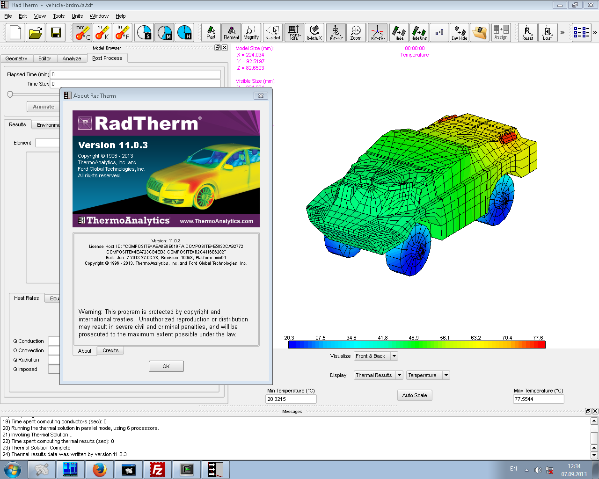Set time units to seconds
This screenshot has height=479, width=599.
(x=144, y=33)
